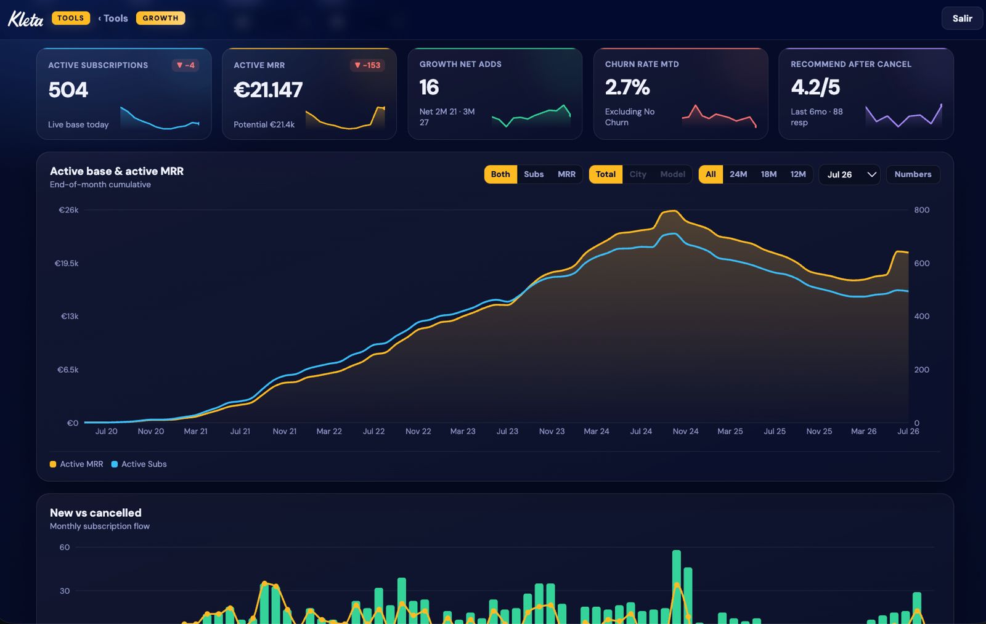Click the green Net Adds sparkline
The image size is (986, 624).
[531, 116]
